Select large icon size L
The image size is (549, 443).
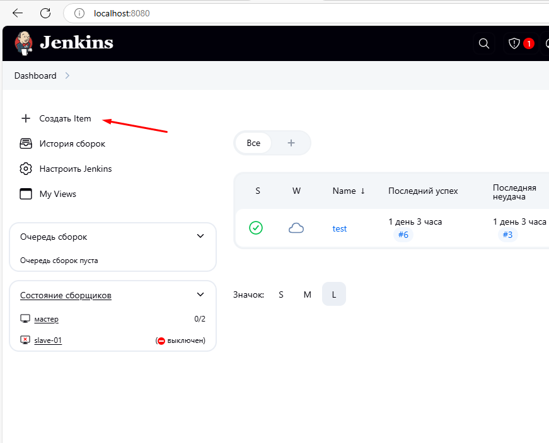click(x=334, y=294)
